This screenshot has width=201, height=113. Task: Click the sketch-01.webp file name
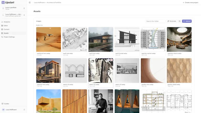point(120,85)
